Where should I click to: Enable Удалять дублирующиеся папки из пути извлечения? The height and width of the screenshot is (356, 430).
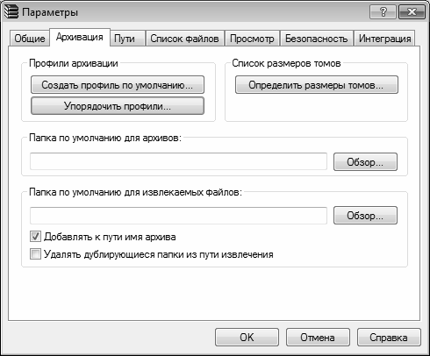pos(35,254)
